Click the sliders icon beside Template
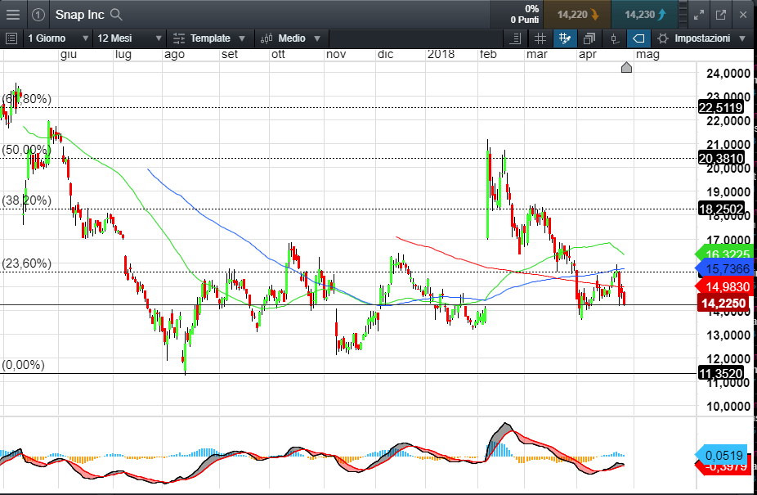 click(179, 38)
